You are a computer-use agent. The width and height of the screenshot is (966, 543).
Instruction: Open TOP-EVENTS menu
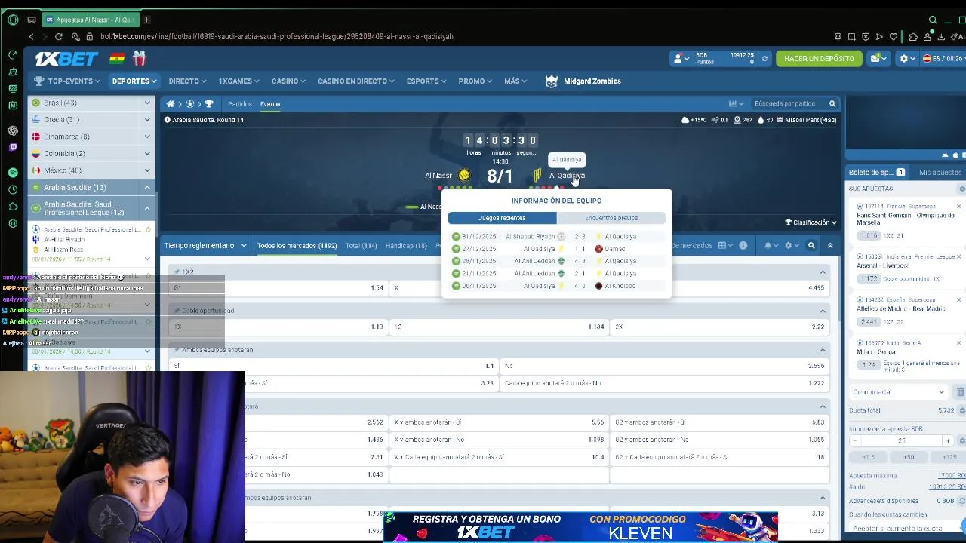[66, 81]
